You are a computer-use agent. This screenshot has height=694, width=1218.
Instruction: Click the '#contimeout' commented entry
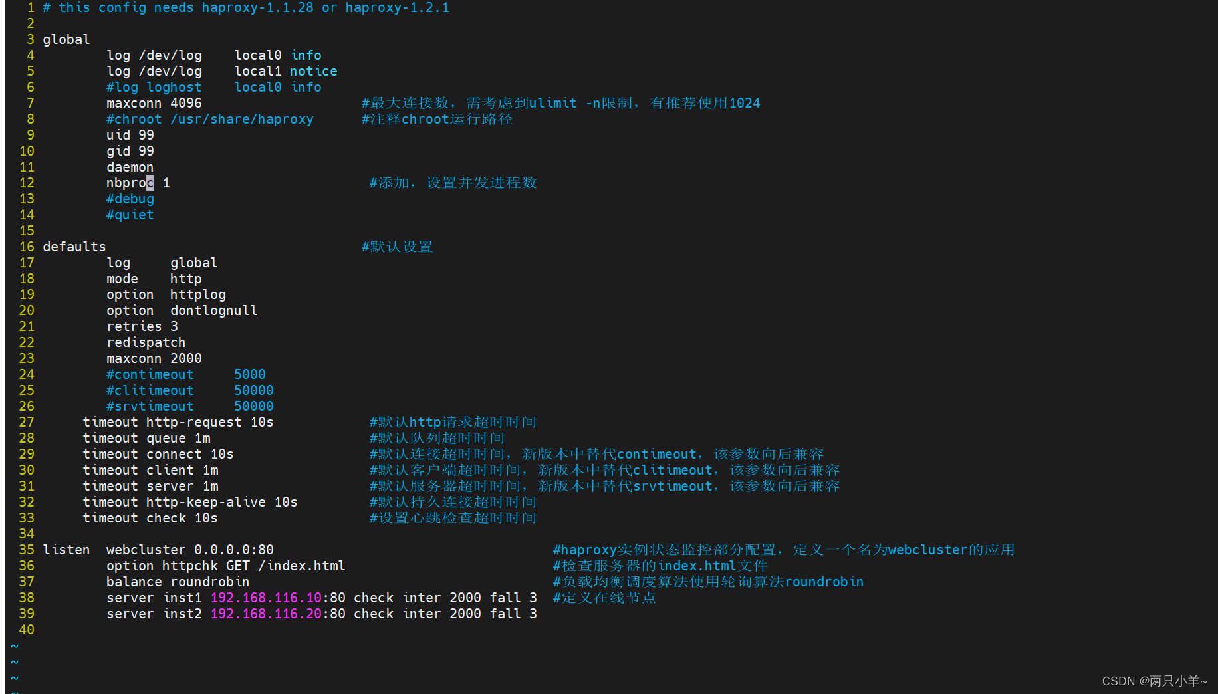click(150, 374)
